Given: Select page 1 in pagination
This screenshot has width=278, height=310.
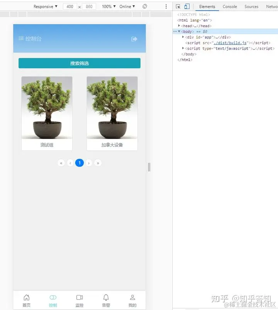Looking at the screenshot, I should (80, 163).
